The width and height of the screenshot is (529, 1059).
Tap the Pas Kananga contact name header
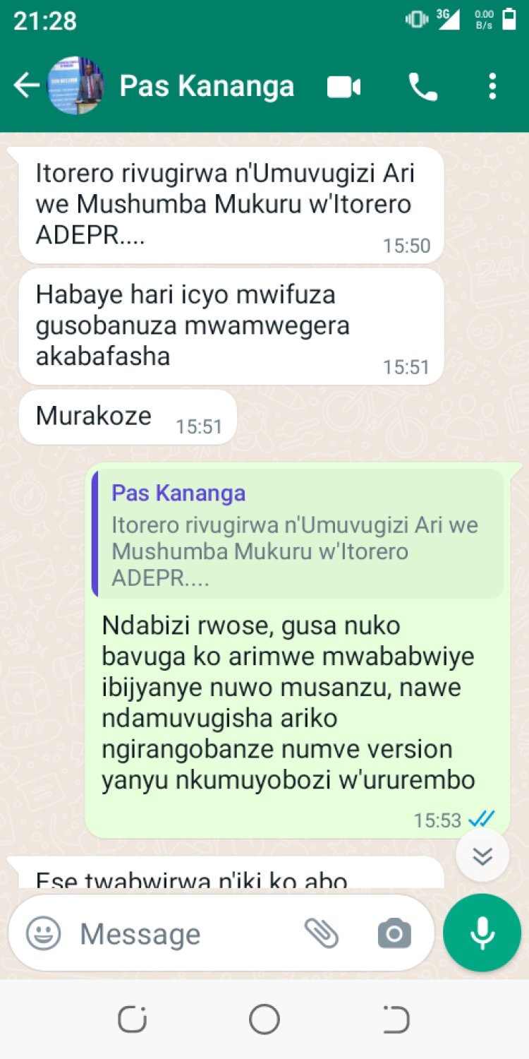(x=207, y=86)
